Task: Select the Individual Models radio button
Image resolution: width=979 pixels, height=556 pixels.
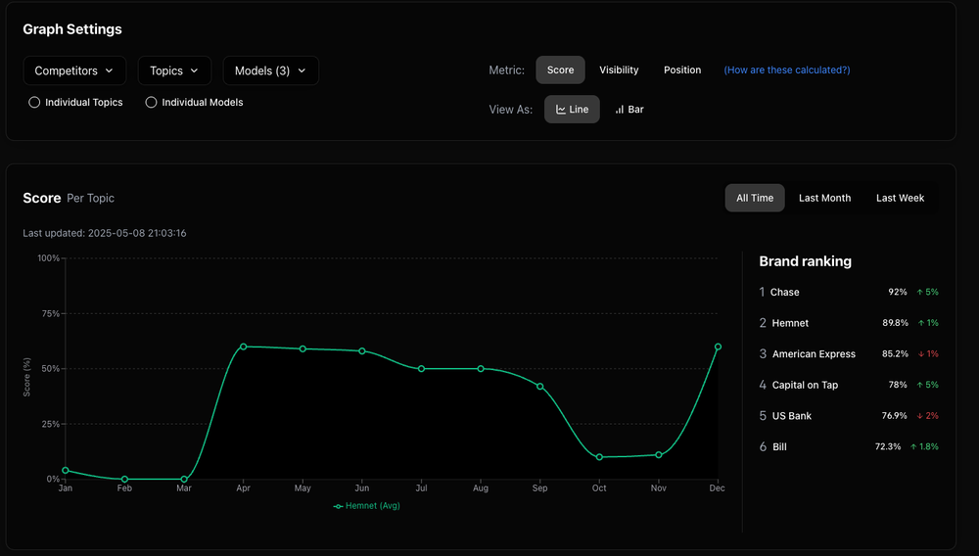Action: click(151, 103)
